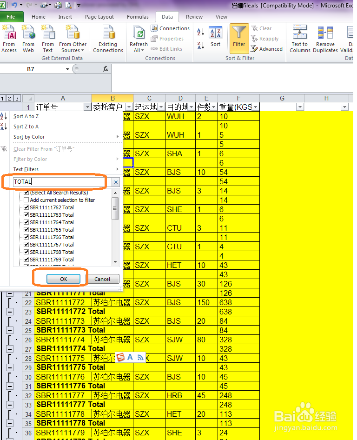Switch to the Page Layout tab
The width and height of the screenshot is (357, 440).
click(99, 17)
